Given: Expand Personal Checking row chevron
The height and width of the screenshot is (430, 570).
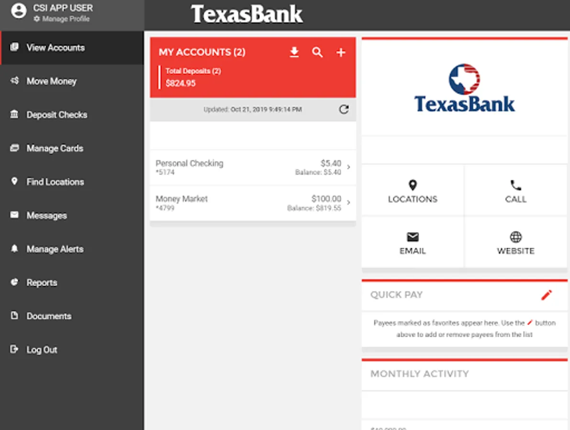Looking at the screenshot, I should point(348,167).
